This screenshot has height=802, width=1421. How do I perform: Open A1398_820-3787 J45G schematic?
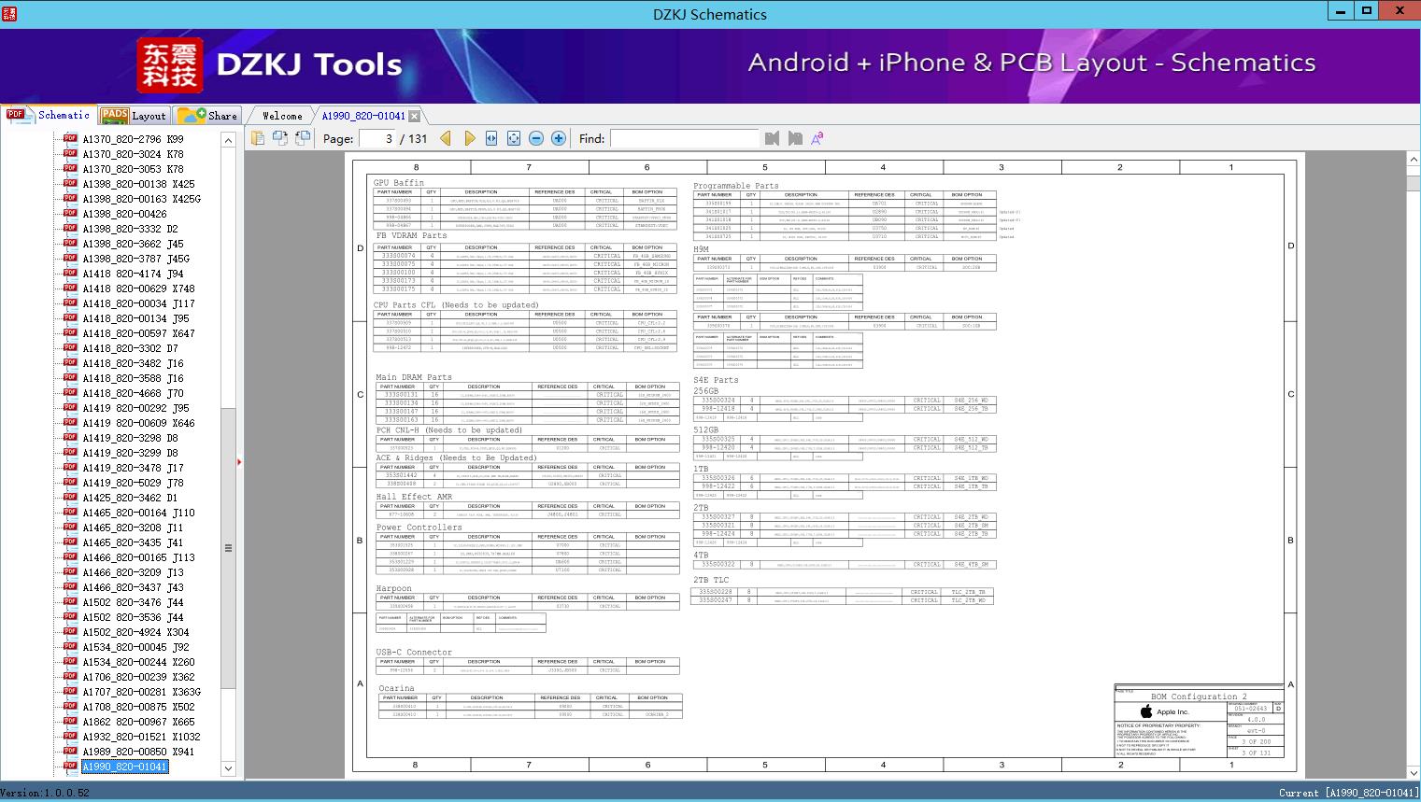pyautogui.click(x=135, y=259)
